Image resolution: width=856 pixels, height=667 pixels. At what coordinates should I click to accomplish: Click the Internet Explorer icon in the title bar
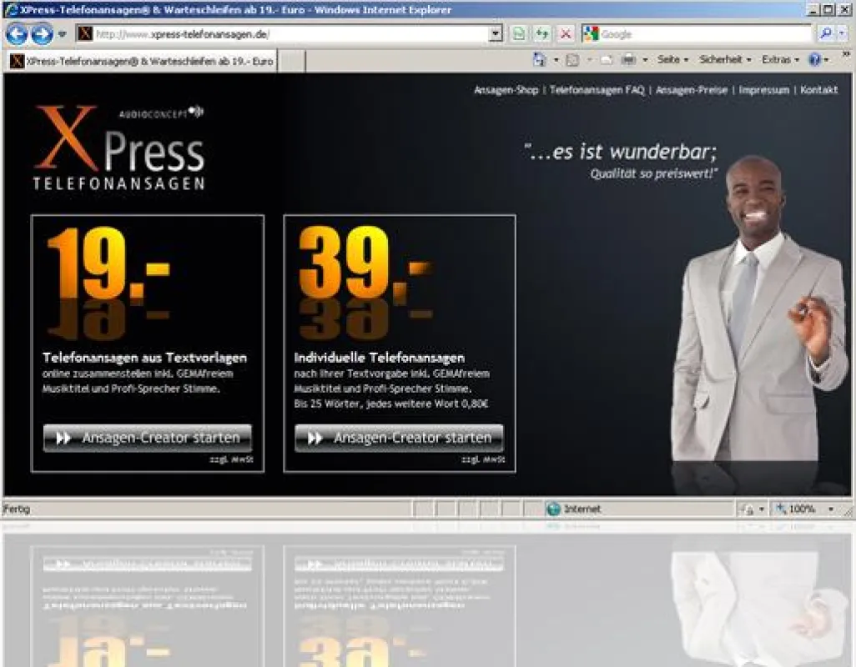pyautogui.click(x=11, y=9)
